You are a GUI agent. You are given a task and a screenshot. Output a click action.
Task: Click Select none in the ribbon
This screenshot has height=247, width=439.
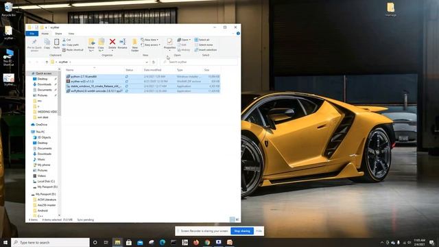(x=203, y=45)
